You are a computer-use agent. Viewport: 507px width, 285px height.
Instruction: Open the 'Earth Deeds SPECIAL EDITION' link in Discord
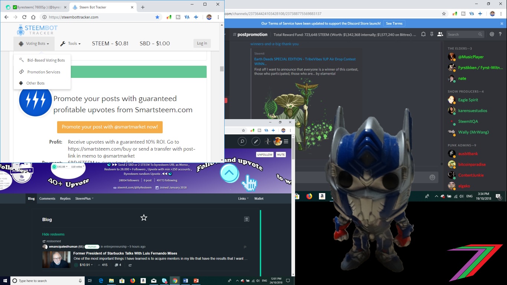(x=305, y=61)
